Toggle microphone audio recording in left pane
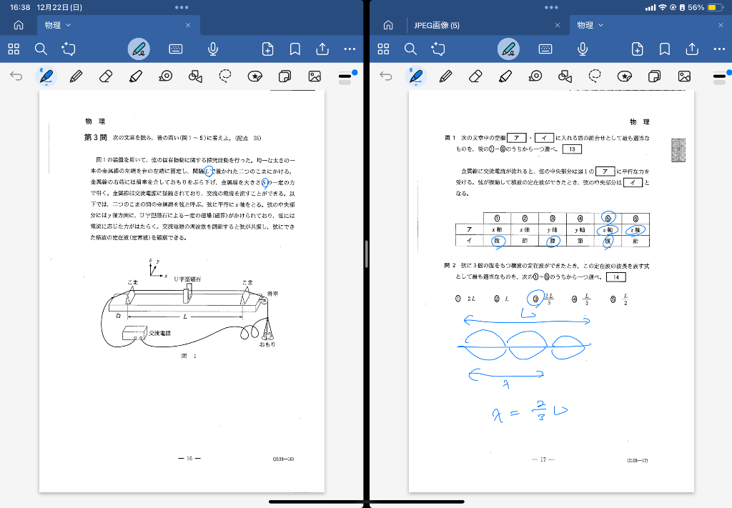This screenshot has height=508, width=732. [212, 49]
